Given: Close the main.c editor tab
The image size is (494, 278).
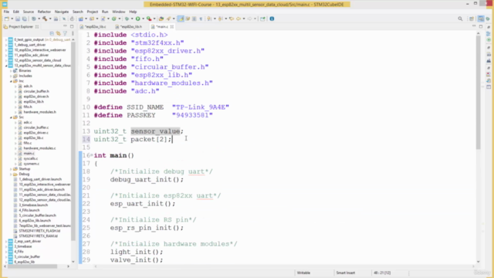Looking at the screenshot, I should [172, 27].
